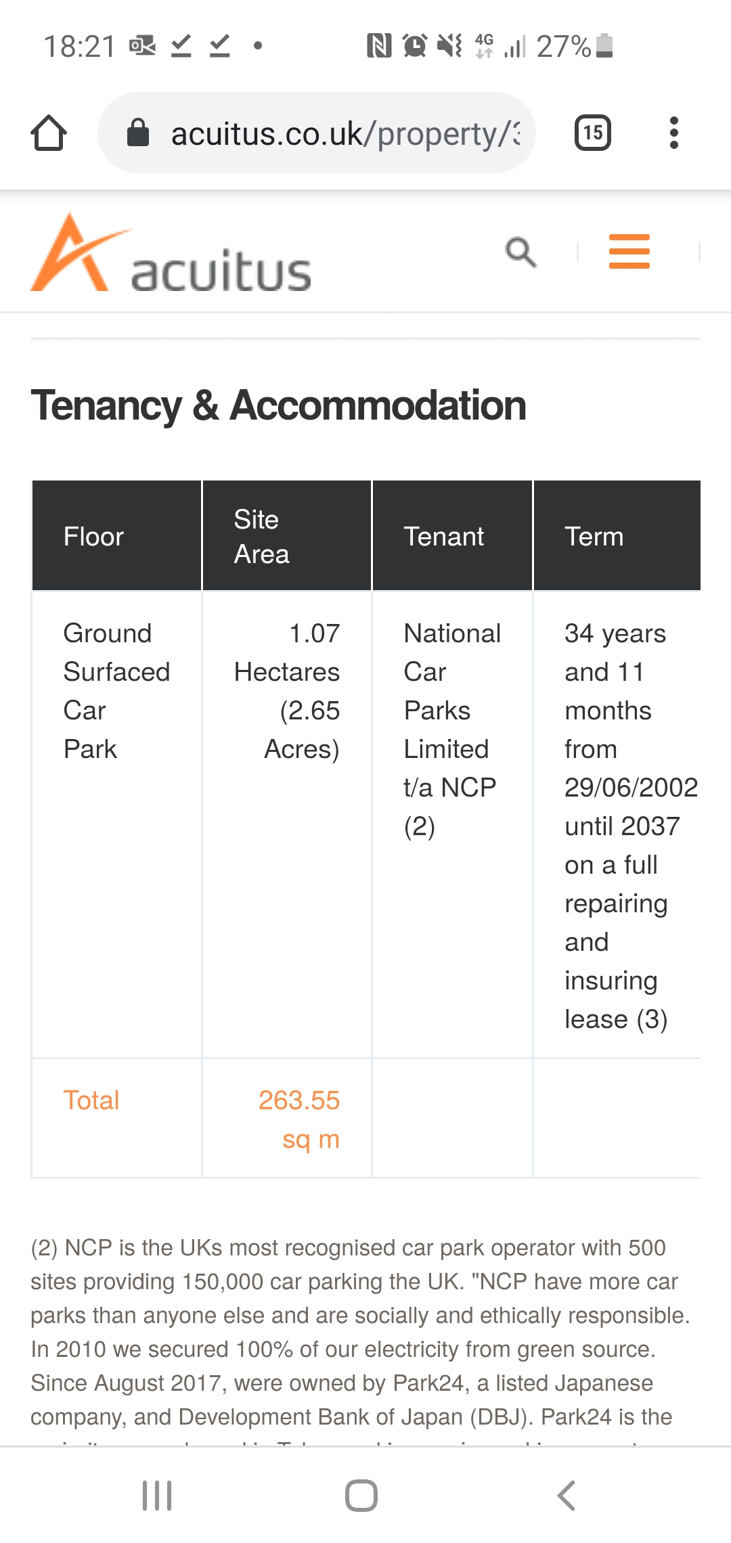This screenshot has height=1543, width=731.
Task: Click the Acuitus logo
Action: click(x=171, y=255)
